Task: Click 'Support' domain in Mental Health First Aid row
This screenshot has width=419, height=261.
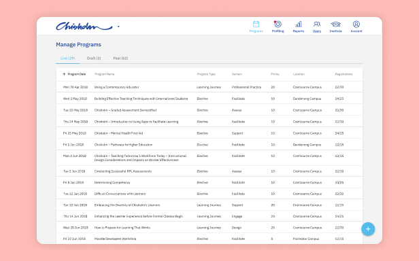Action: click(237, 133)
